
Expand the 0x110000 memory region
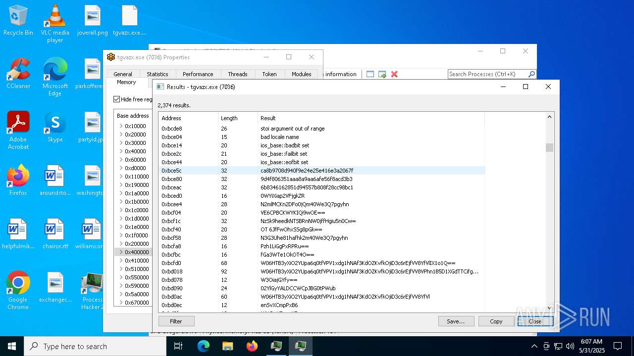121,177
